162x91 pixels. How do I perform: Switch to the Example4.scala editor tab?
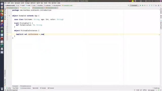coord(52,8)
